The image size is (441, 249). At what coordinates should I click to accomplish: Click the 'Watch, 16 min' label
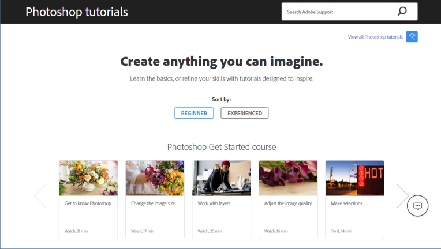pyautogui.click(x=276, y=231)
